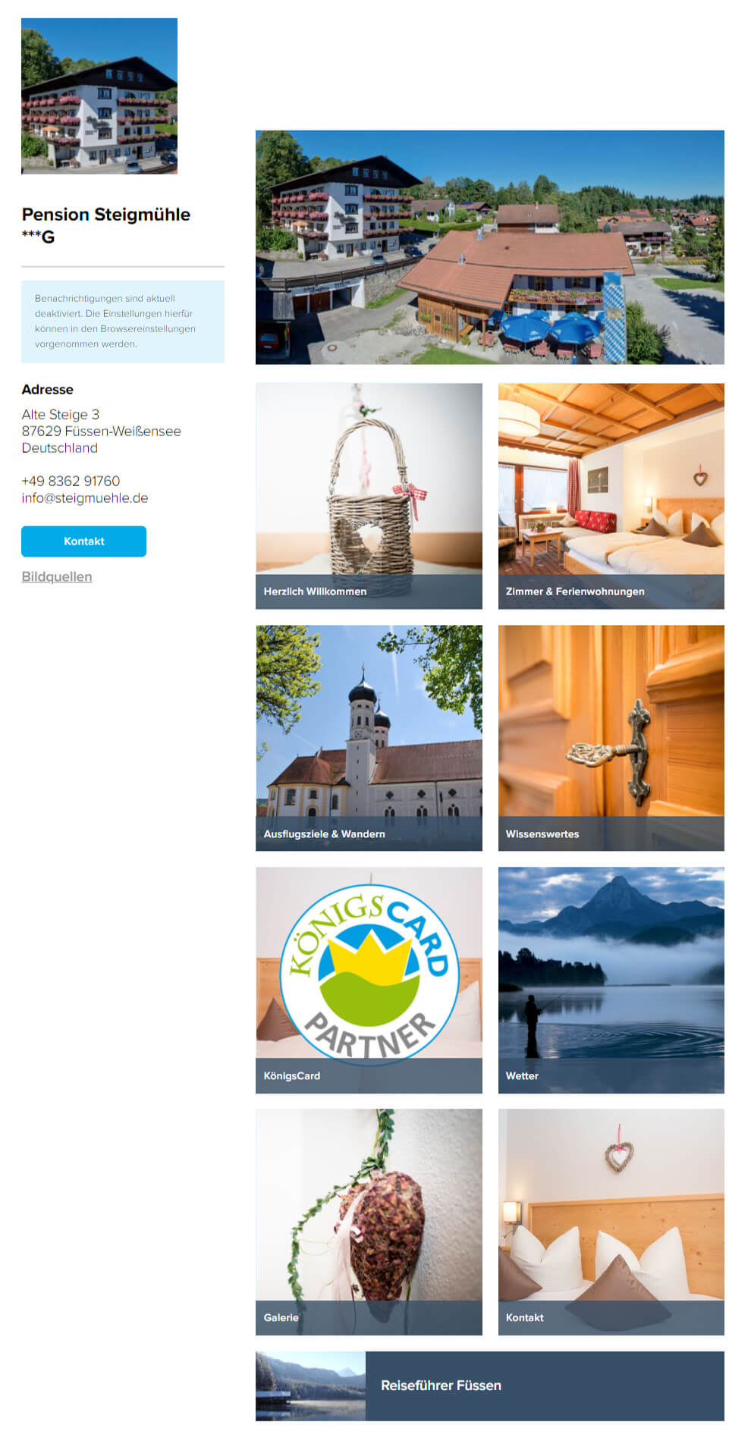Click the phone number +49 8362 91760

(71, 482)
